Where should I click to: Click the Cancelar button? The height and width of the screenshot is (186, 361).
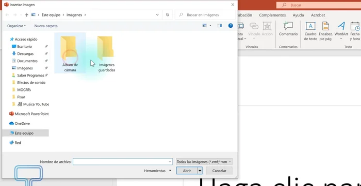tap(219, 171)
